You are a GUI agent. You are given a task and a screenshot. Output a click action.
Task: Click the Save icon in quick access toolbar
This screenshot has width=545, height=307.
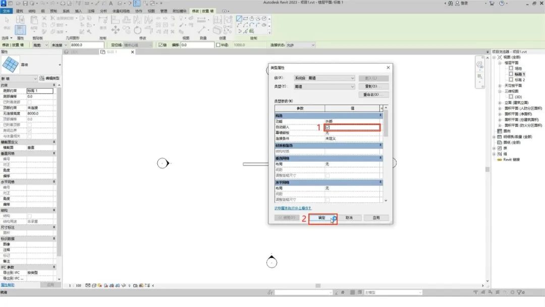point(25,3)
